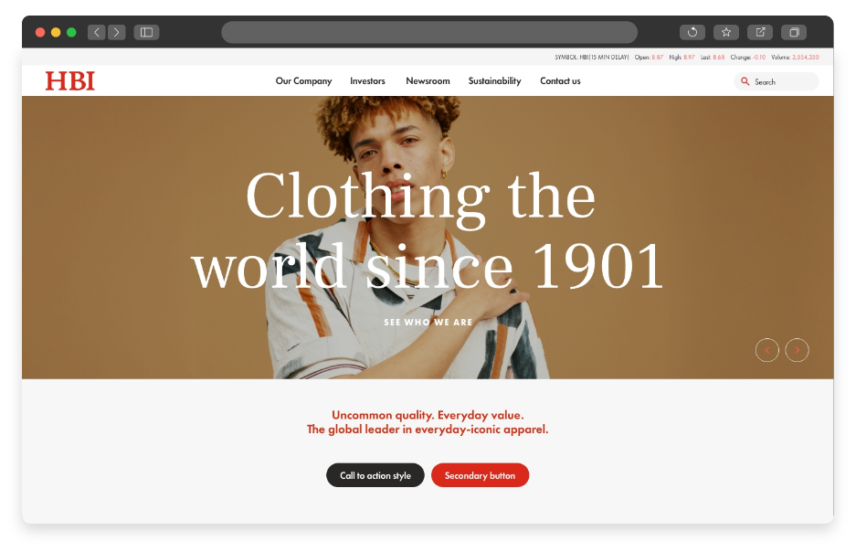Open the Our Company menu
This screenshot has width=856, height=552.
click(x=303, y=80)
